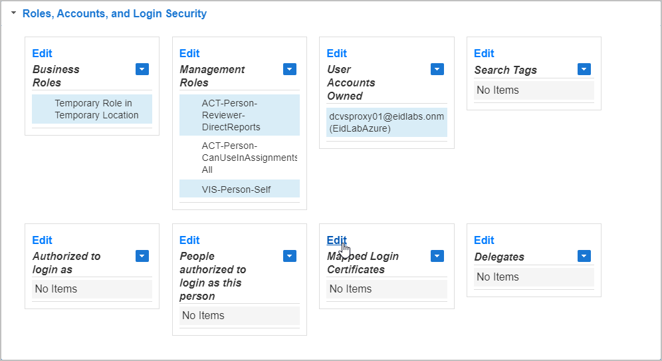Edit the Authorized to login as list
This screenshot has height=361, width=662.
click(x=42, y=241)
